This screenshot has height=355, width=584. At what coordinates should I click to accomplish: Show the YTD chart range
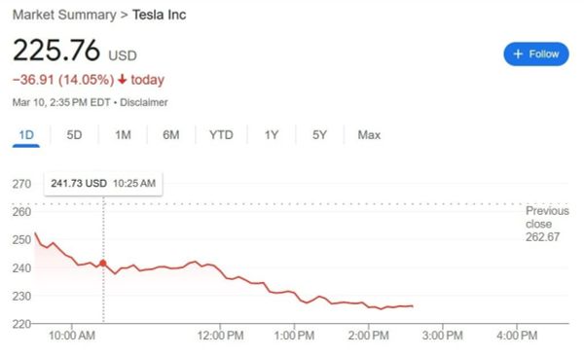(221, 135)
